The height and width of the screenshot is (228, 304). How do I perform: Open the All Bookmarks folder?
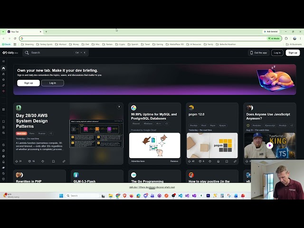[x=294, y=44]
